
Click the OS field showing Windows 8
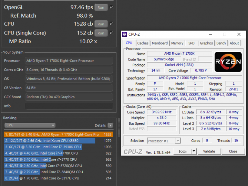point(69,79)
